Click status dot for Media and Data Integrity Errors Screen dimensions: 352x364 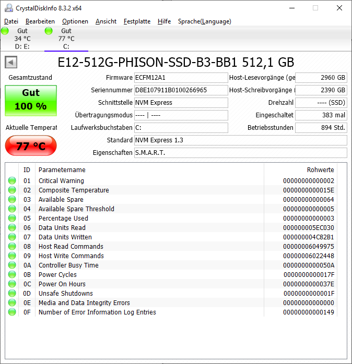12,302
